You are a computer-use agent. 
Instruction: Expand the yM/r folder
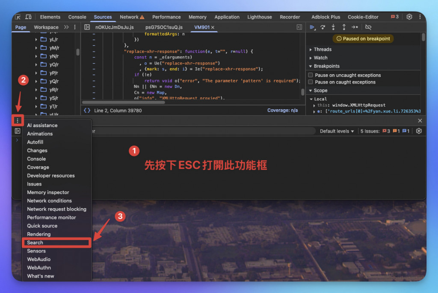coord(36,48)
